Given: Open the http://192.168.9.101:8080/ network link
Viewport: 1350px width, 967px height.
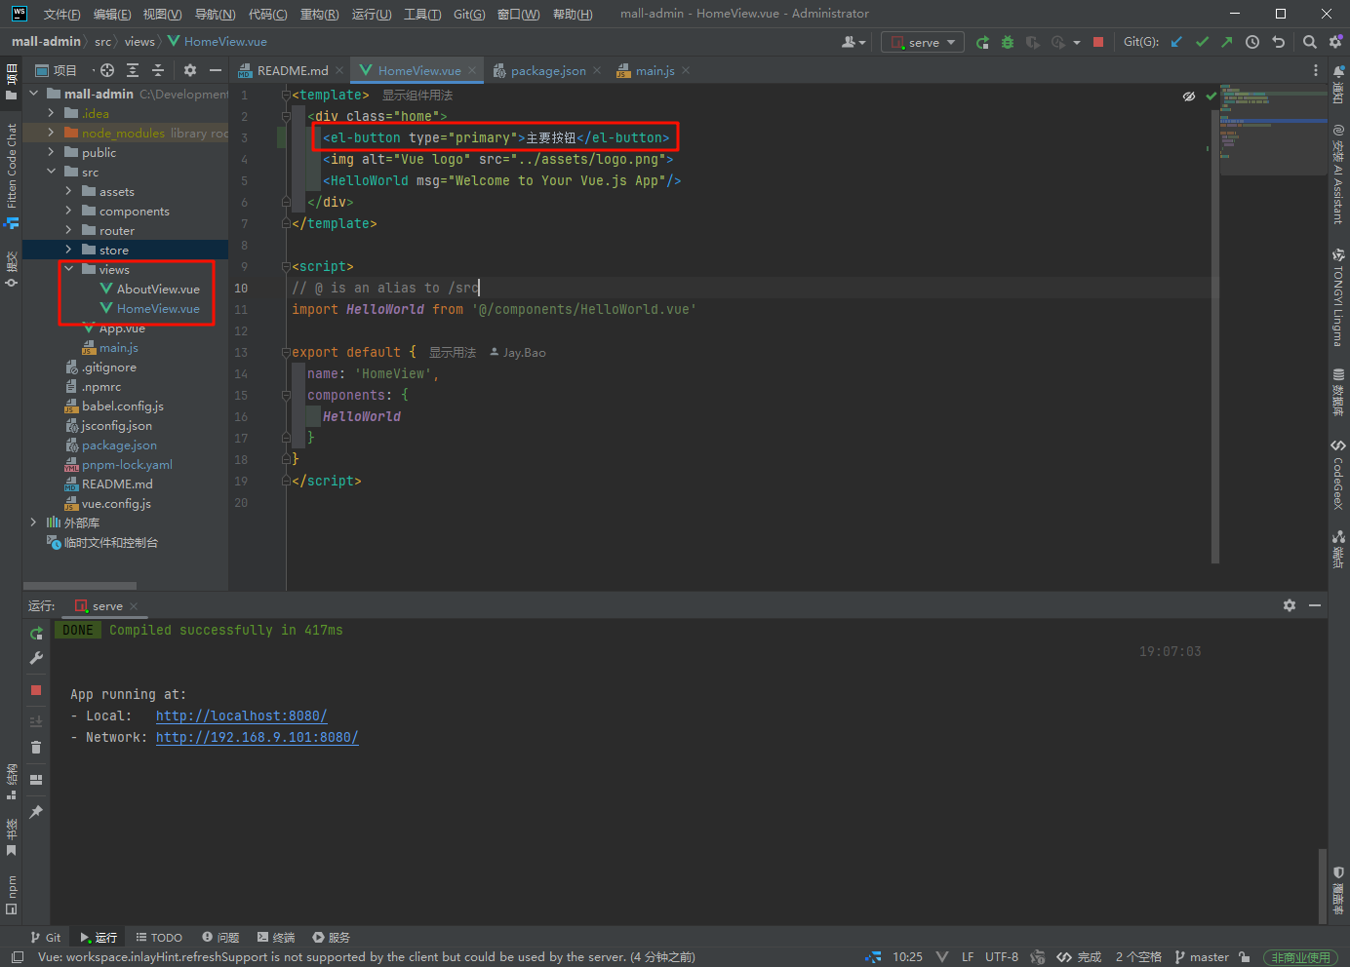Looking at the screenshot, I should [257, 737].
